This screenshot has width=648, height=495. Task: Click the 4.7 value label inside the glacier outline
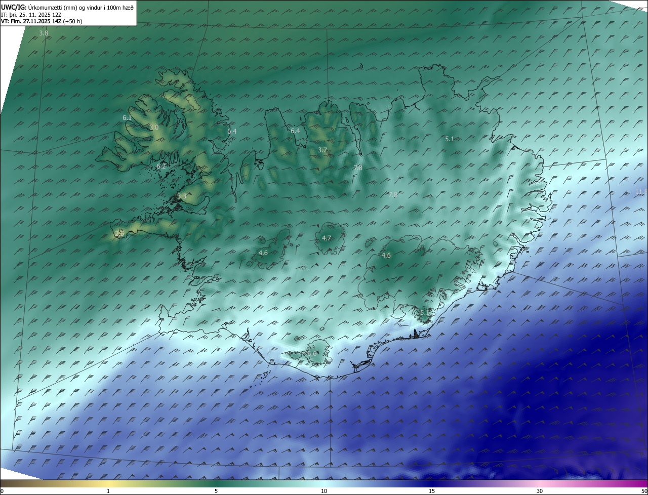click(327, 238)
